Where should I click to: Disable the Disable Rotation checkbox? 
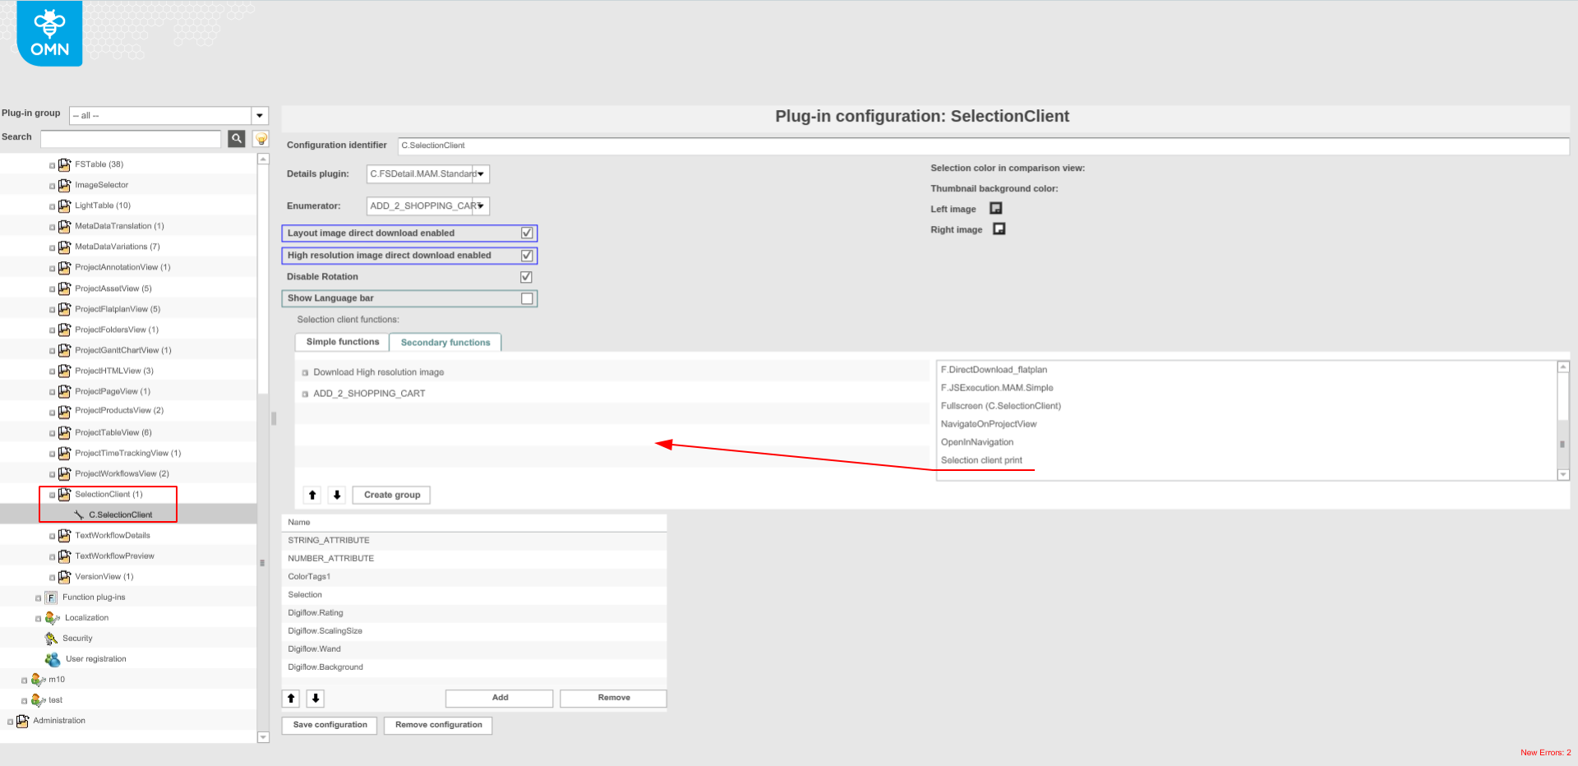tap(526, 277)
